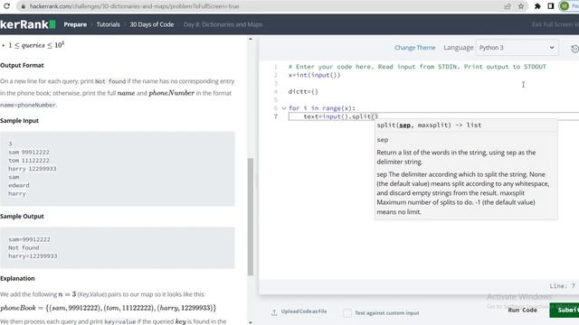Click the for i in range(x): line
Screen dimensions: 579x325
click(x=322, y=108)
